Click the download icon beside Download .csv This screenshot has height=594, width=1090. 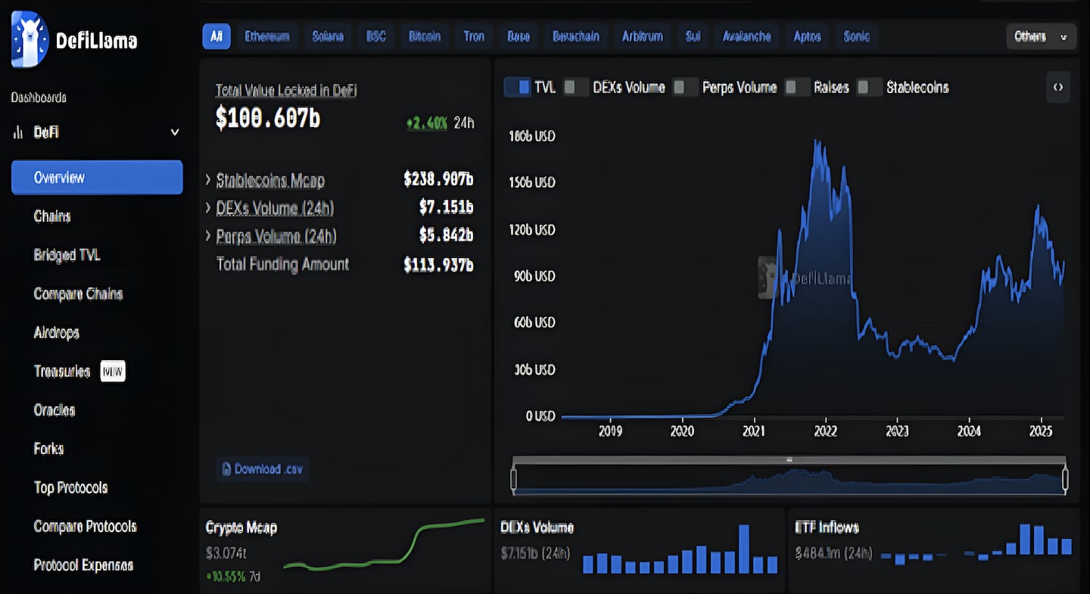[x=226, y=469]
